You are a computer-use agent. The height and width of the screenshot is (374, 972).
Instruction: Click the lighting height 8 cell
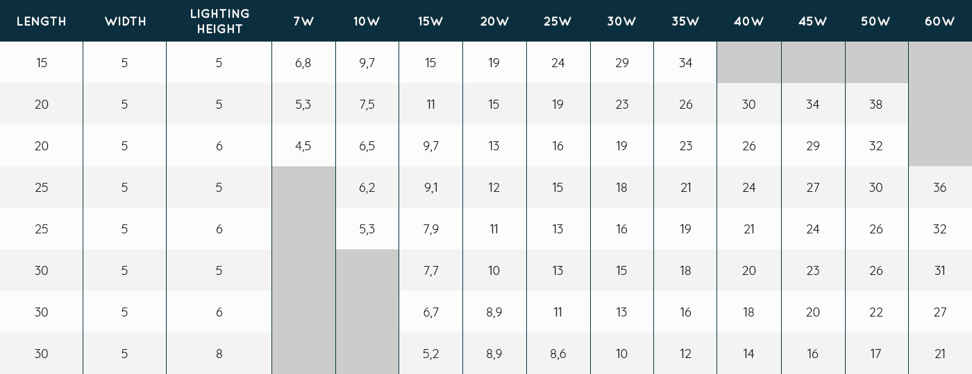(x=219, y=354)
